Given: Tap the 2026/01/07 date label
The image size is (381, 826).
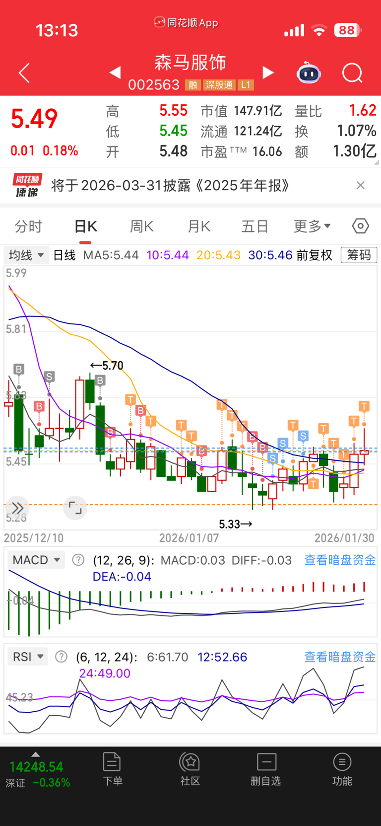Looking at the screenshot, I should [189, 538].
